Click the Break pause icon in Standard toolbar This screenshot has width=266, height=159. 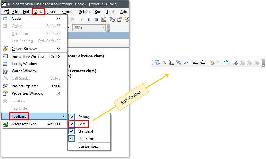click(89, 19)
